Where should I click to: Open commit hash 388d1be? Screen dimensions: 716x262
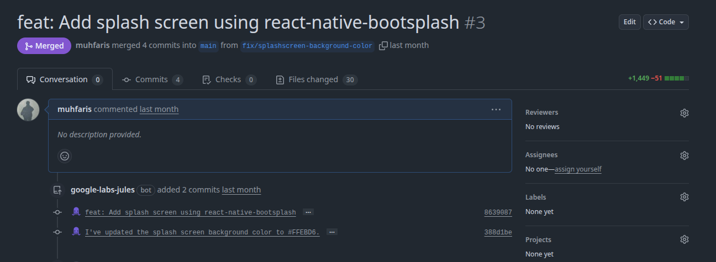(498, 232)
